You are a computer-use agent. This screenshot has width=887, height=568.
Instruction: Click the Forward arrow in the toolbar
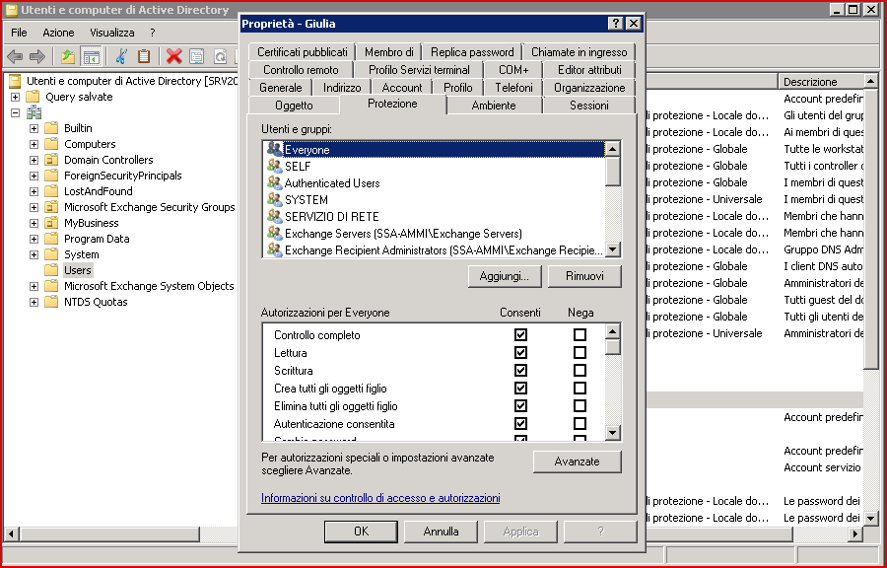click(x=37, y=56)
